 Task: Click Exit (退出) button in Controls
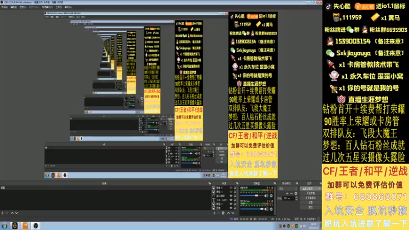click(310, 208)
